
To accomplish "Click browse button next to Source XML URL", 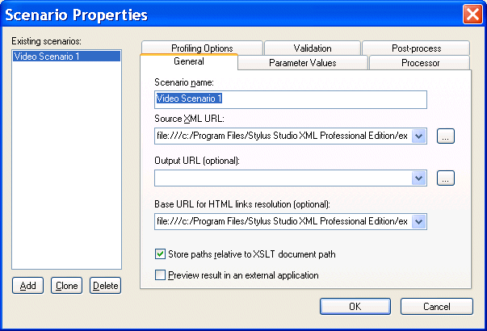I will [446, 136].
